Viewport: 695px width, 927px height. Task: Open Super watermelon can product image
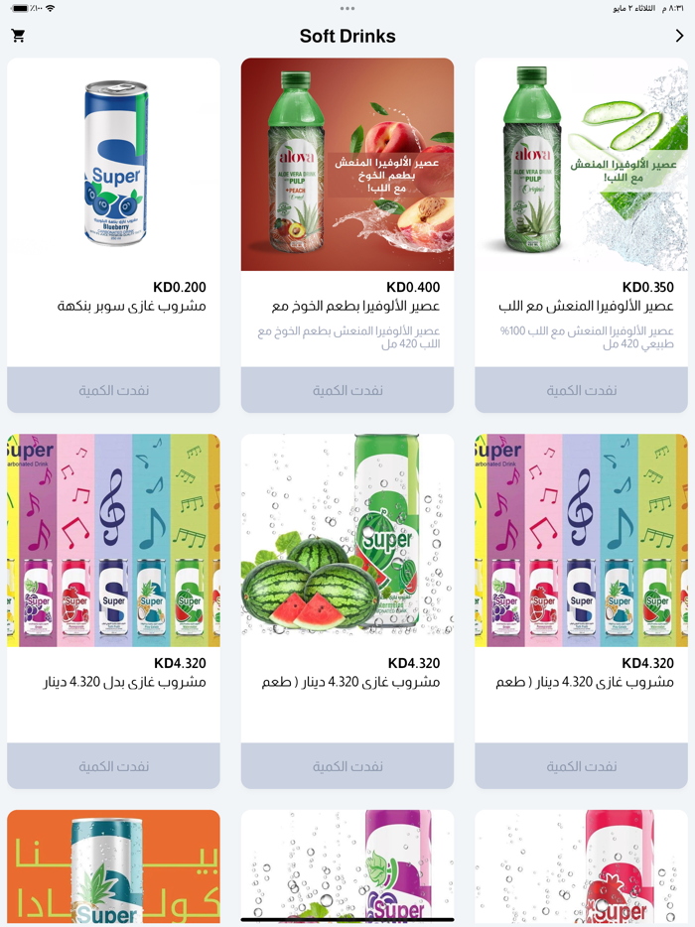coord(347,540)
